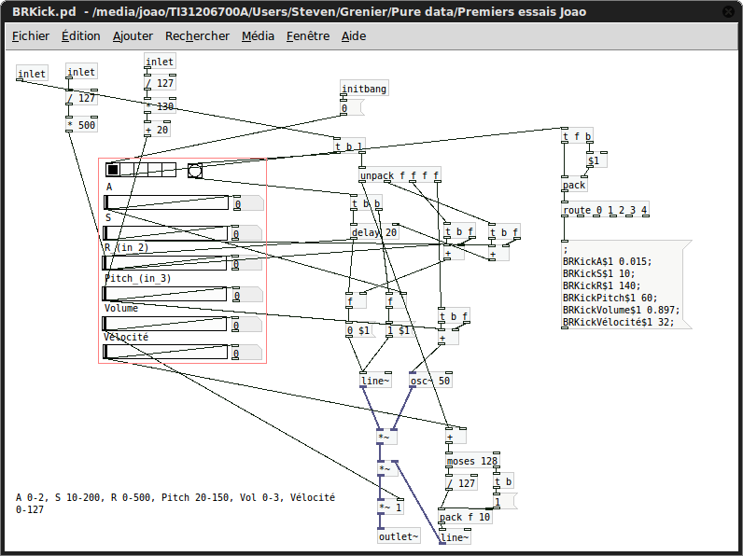Close the BRKick.pd window

pyautogui.click(x=728, y=11)
